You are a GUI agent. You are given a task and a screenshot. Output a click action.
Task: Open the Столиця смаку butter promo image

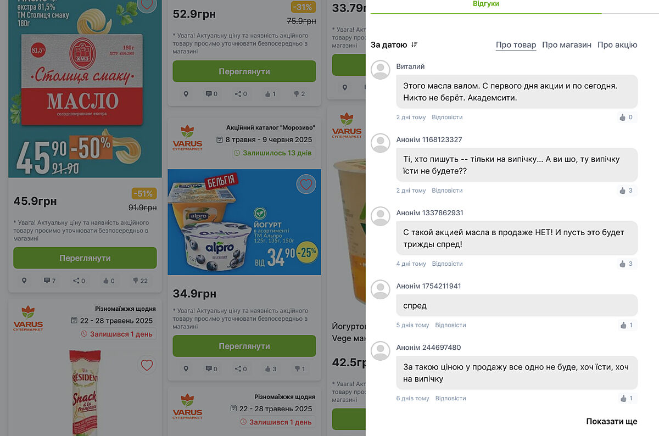click(x=85, y=89)
